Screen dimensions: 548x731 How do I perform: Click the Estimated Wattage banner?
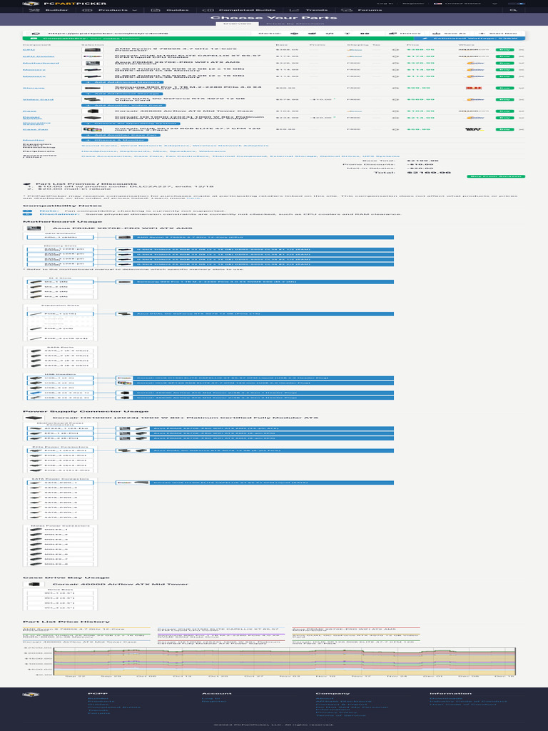pyautogui.click(x=470, y=39)
